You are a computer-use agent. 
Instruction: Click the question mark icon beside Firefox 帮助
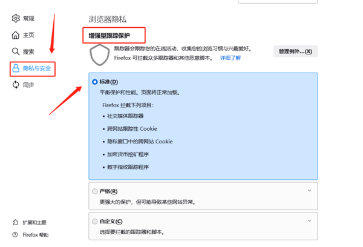tap(15, 235)
